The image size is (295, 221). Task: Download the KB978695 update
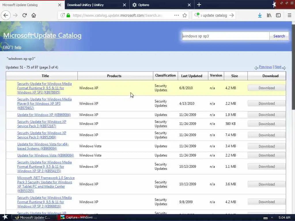(x=266, y=88)
